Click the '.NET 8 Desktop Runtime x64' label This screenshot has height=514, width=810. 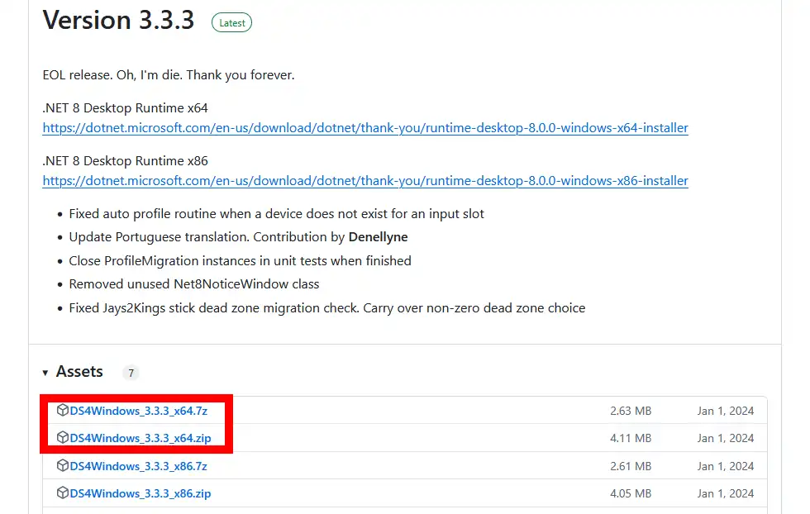[x=125, y=108]
